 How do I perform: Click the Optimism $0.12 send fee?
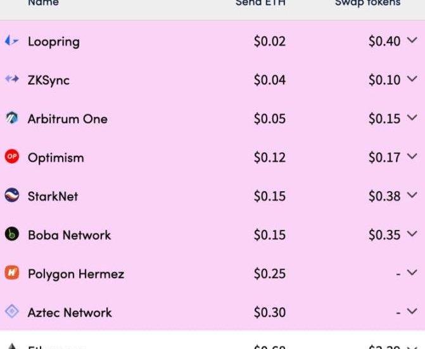click(269, 158)
